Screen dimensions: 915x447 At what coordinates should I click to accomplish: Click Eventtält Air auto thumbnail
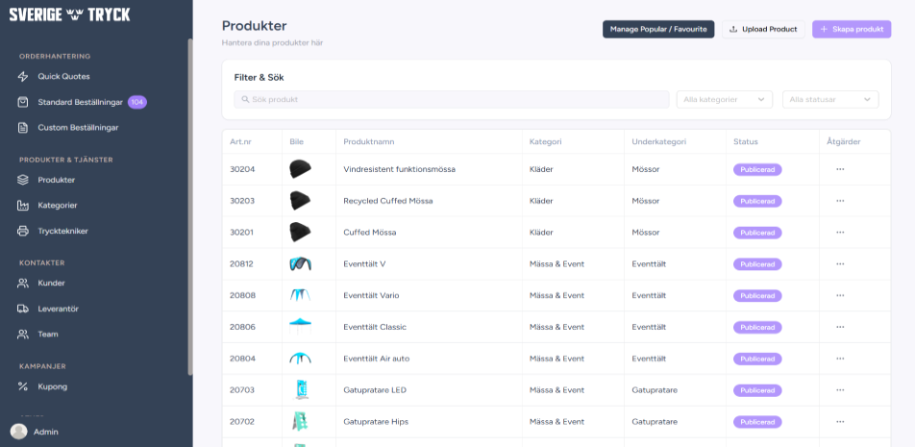[x=300, y=359]
